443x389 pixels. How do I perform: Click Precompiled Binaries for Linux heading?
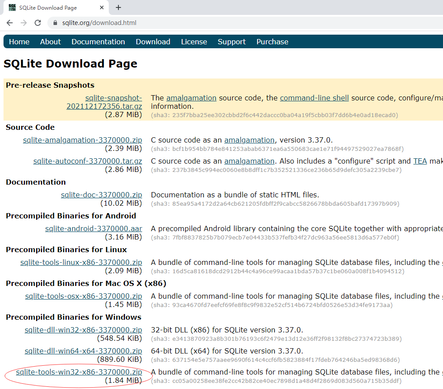[66, 250]
